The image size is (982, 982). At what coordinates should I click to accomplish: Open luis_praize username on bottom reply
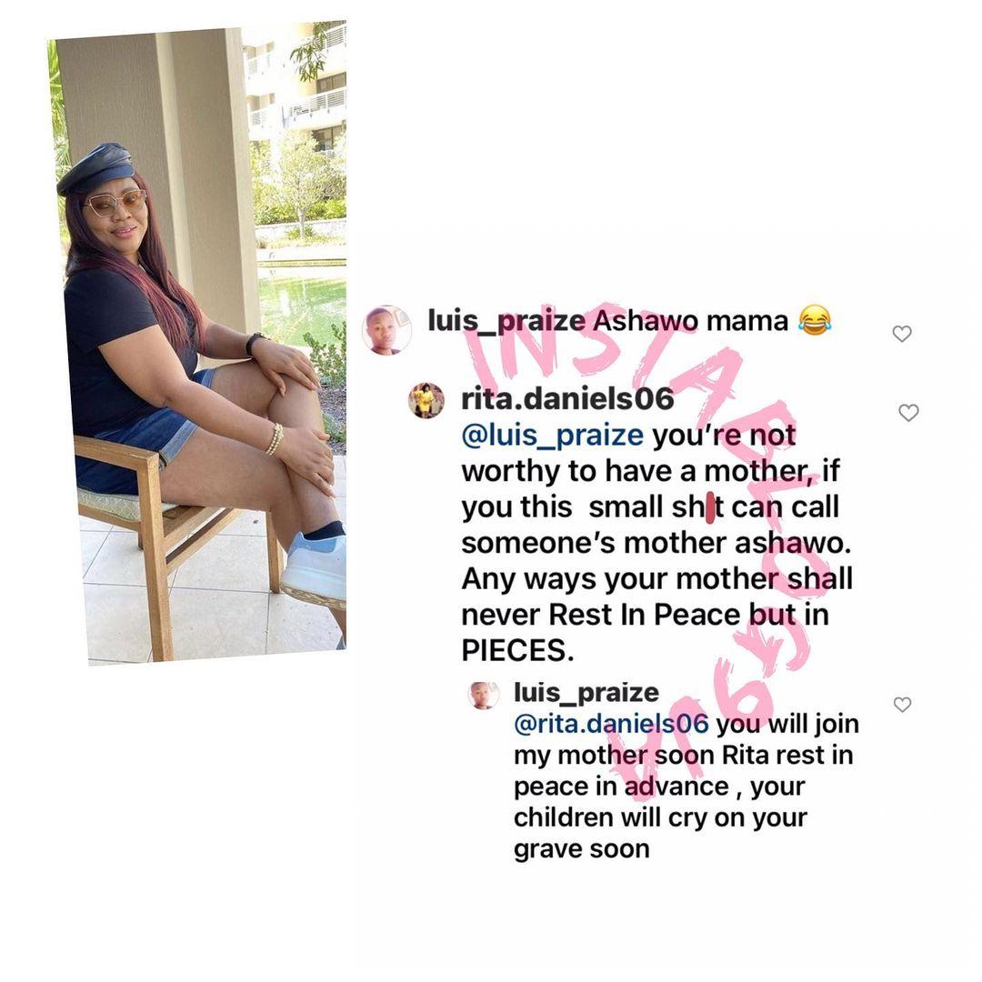pos(586,693)
